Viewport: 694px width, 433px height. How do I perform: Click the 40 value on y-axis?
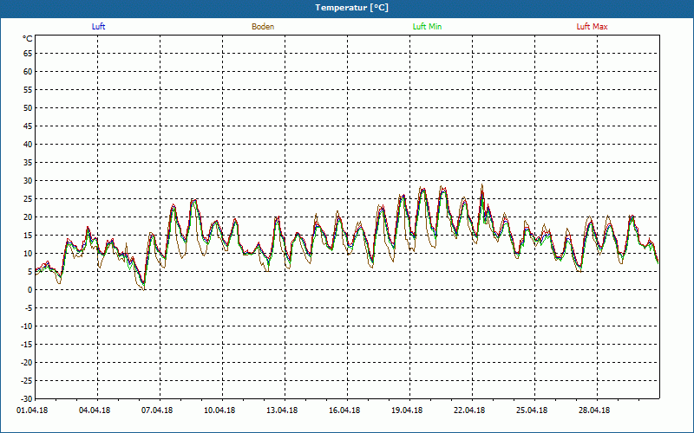tap(28, 145)
